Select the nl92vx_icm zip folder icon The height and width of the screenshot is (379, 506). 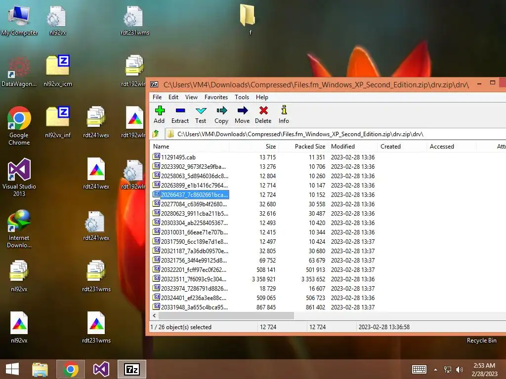tap(58, 71)
